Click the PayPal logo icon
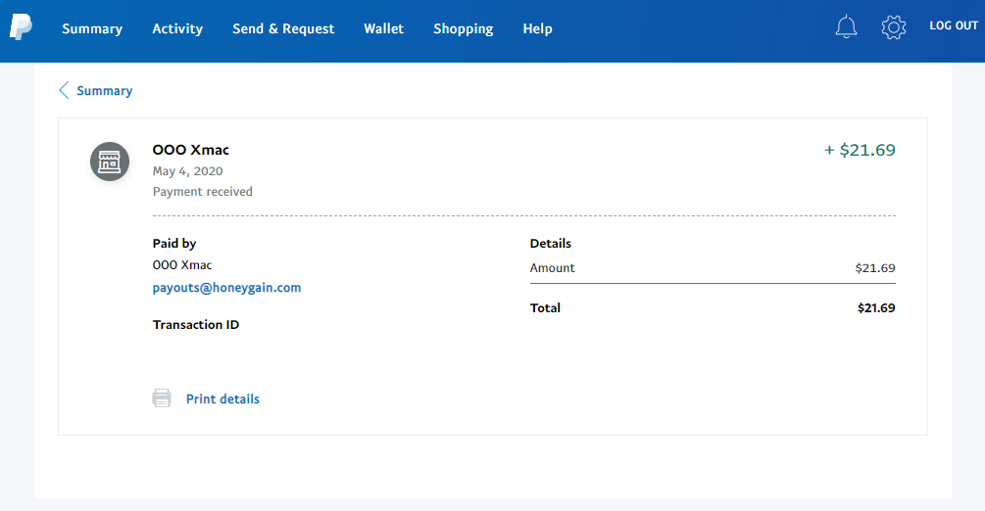This screenshot has width=985, height=511. [21, 27]
